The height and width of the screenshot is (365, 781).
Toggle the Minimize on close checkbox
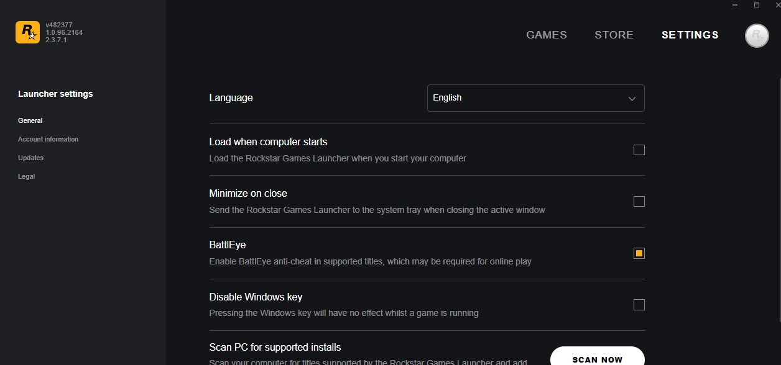tap(639, 201)
